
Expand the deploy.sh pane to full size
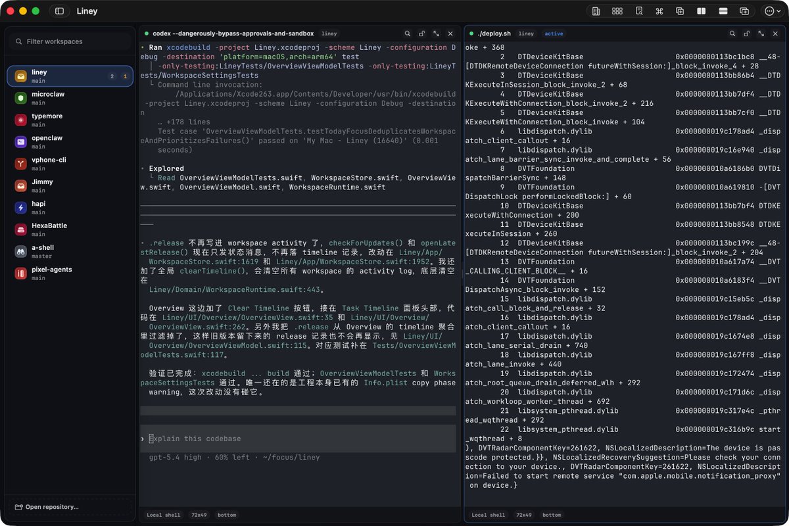pos(761,34)
